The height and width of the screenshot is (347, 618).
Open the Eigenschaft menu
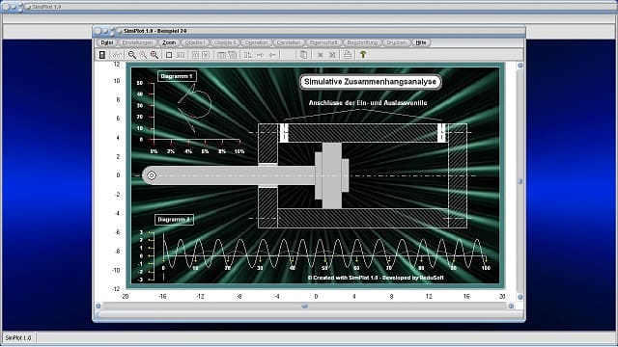(x=323, y=42)
